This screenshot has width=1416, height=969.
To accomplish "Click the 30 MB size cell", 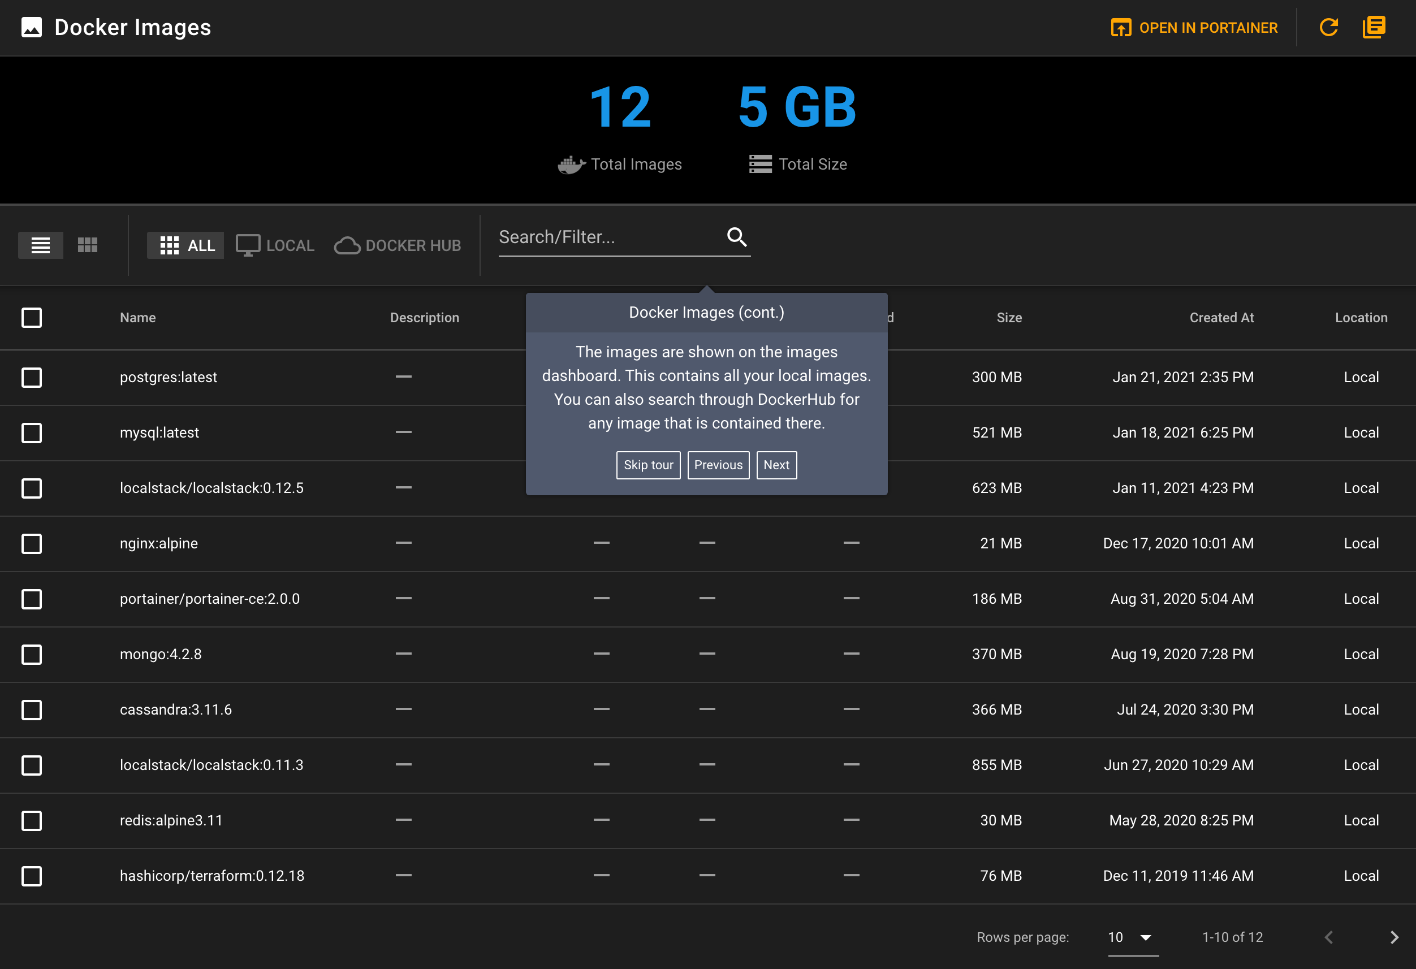I will click(1001, 821).
